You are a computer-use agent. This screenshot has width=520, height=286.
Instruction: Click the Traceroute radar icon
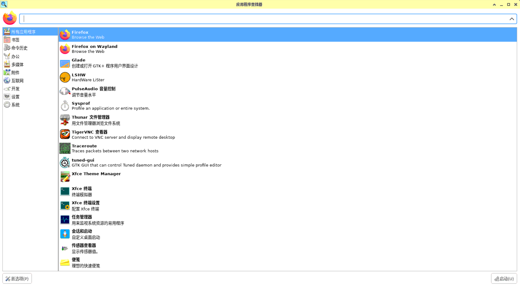coord(65,148)
